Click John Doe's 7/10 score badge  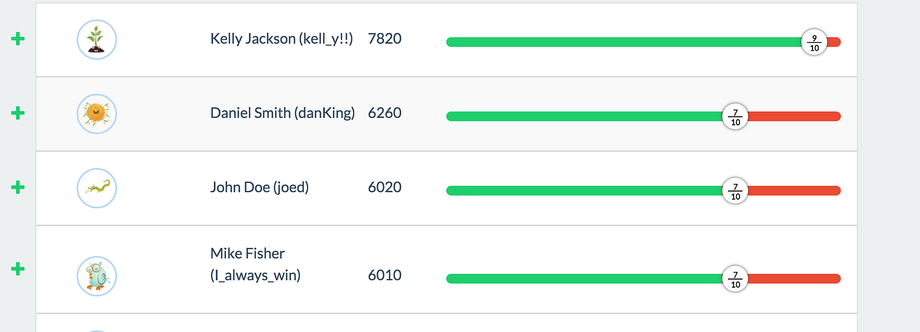735,190
